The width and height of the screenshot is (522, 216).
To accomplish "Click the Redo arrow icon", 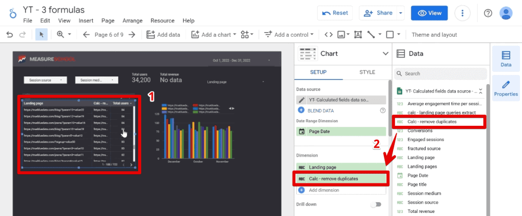I will [22, 35].
